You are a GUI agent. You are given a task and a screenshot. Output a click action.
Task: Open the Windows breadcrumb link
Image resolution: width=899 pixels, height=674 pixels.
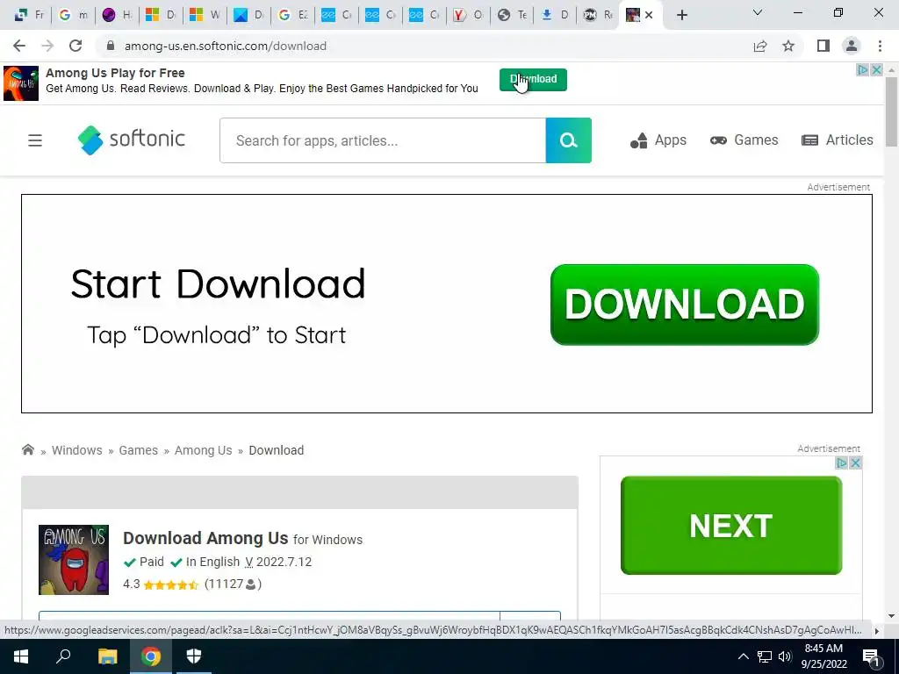coord(77,450)
